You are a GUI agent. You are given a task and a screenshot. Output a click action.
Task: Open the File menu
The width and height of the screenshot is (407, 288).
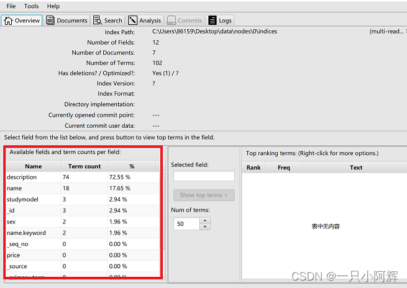(x=11, y=6)
